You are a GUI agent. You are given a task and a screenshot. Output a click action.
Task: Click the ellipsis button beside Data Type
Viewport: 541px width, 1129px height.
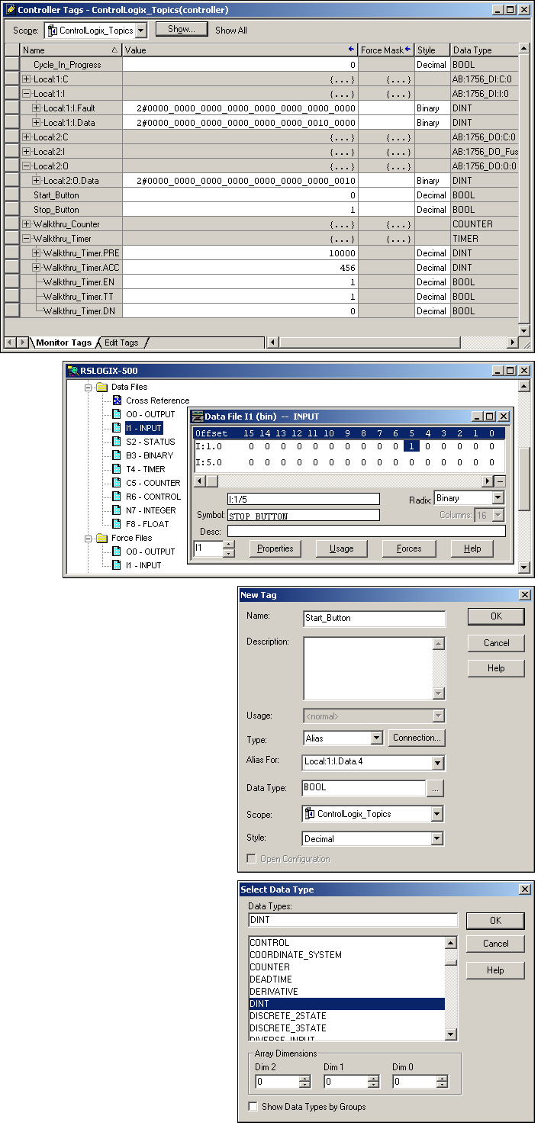[x=435, y=790]
